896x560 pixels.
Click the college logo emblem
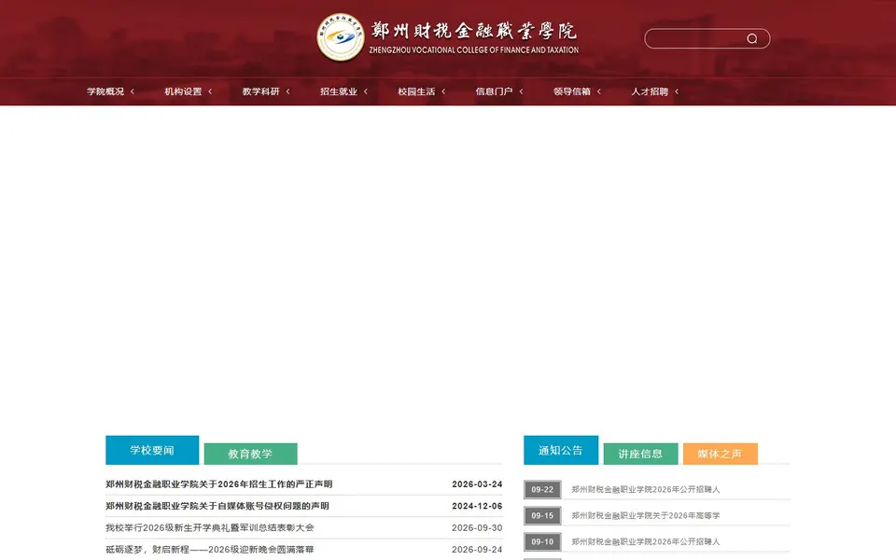pyautogui.click(x=341, y=37)
